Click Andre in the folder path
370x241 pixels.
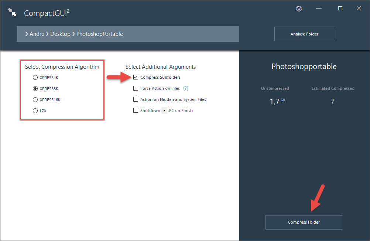[37, 34]
